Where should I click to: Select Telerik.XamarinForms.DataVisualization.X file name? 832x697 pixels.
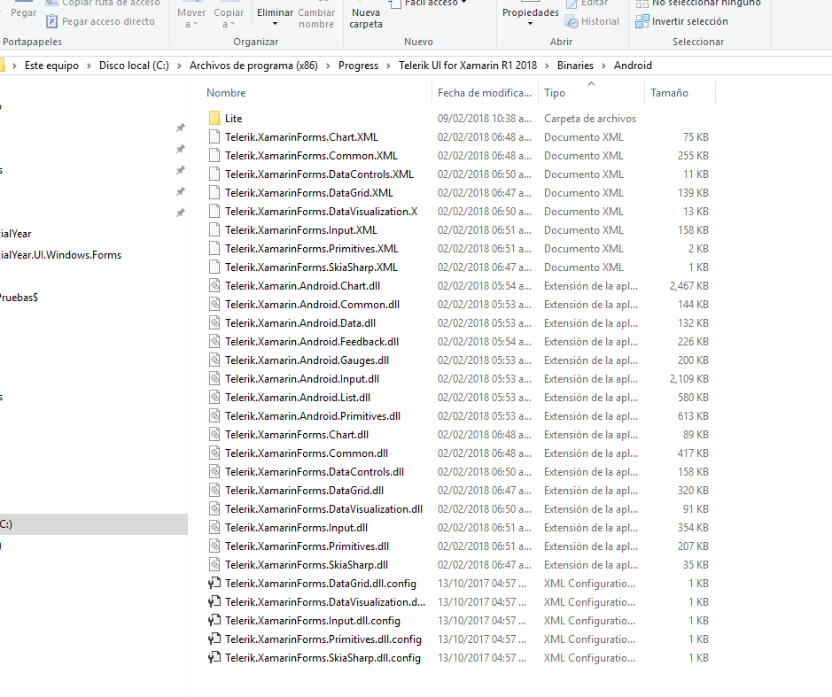321,211
